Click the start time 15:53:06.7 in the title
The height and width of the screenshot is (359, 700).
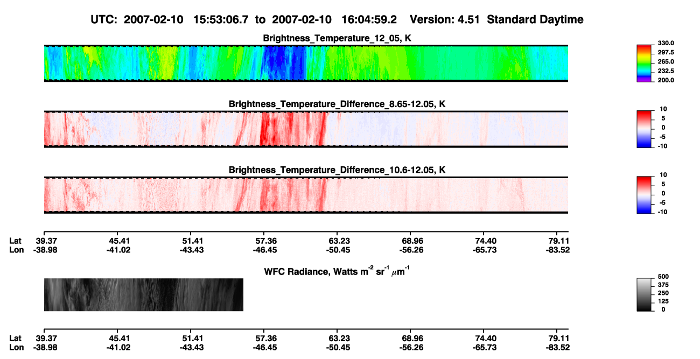222,20
